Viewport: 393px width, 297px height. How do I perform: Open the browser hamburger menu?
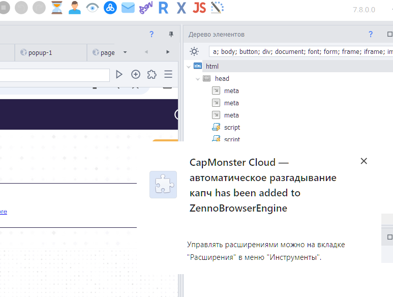tap(168, 74)
